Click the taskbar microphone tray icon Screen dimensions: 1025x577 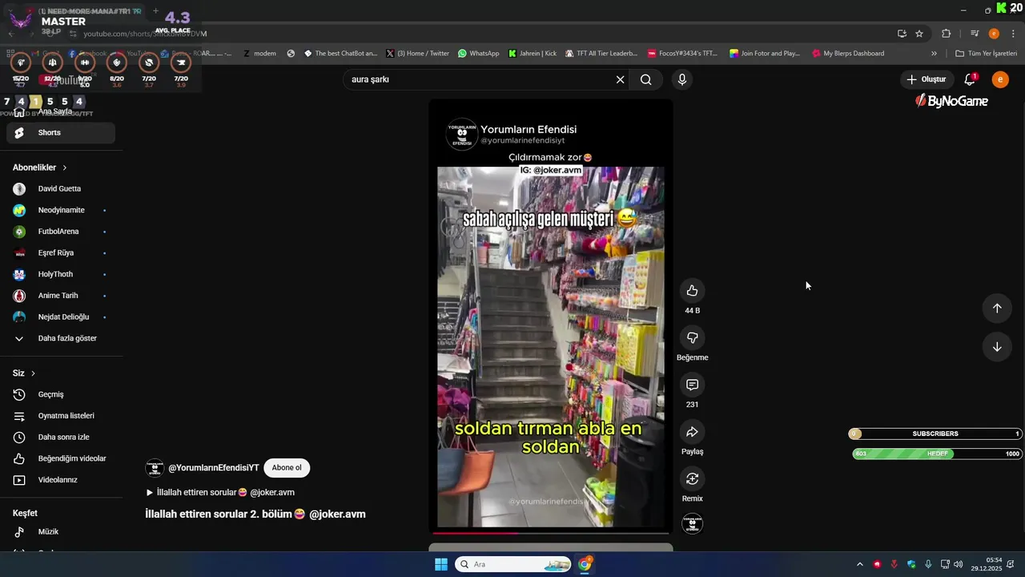click(928, 564)
